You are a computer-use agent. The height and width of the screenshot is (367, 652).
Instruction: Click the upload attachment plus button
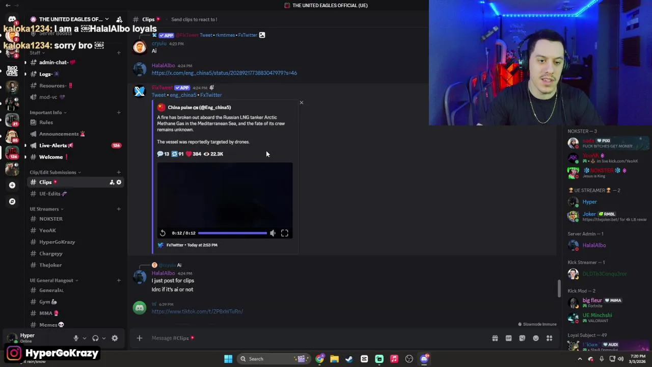click(139, 338)
